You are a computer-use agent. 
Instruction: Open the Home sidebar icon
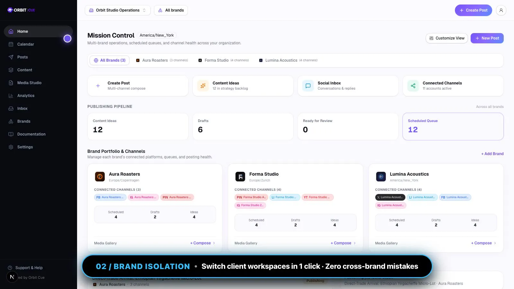(11, 31)
